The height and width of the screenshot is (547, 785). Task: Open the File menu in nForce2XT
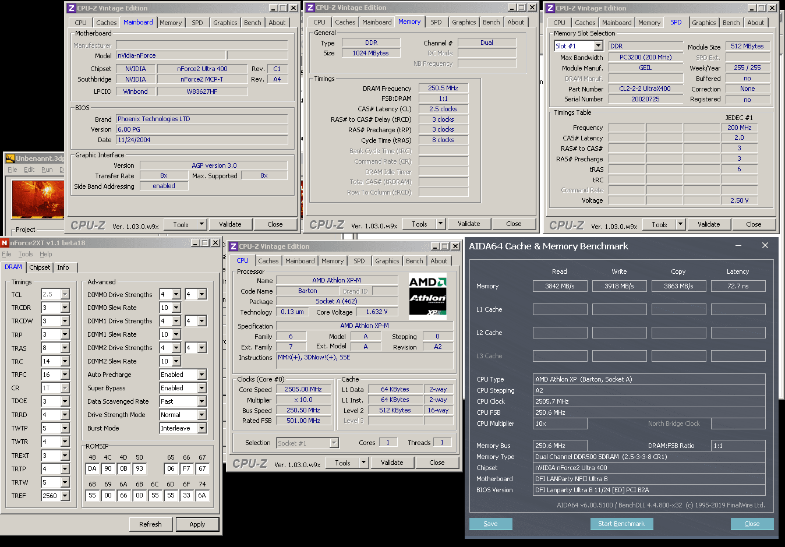pos(6,254)
